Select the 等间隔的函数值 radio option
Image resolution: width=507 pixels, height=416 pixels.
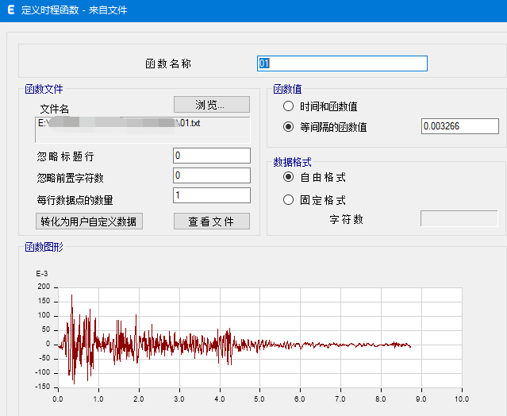coord(289,126)
